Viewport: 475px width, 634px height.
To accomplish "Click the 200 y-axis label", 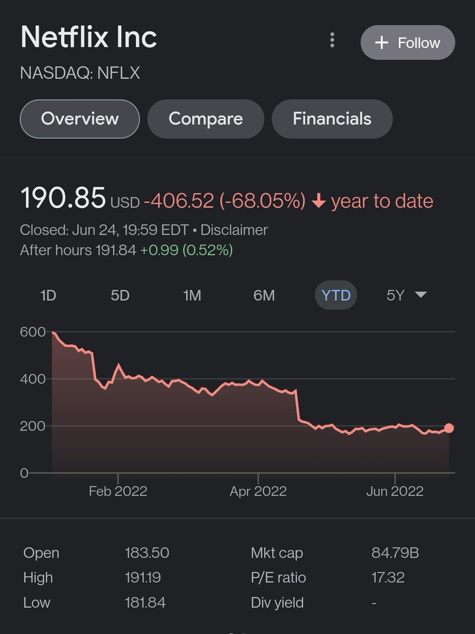I will click(x=32, y=426).
